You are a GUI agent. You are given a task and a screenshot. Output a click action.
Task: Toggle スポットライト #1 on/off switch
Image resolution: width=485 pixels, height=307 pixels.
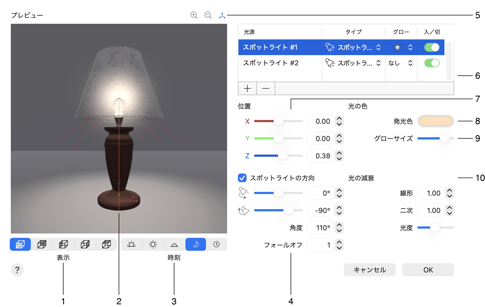[x=432, y=47]
